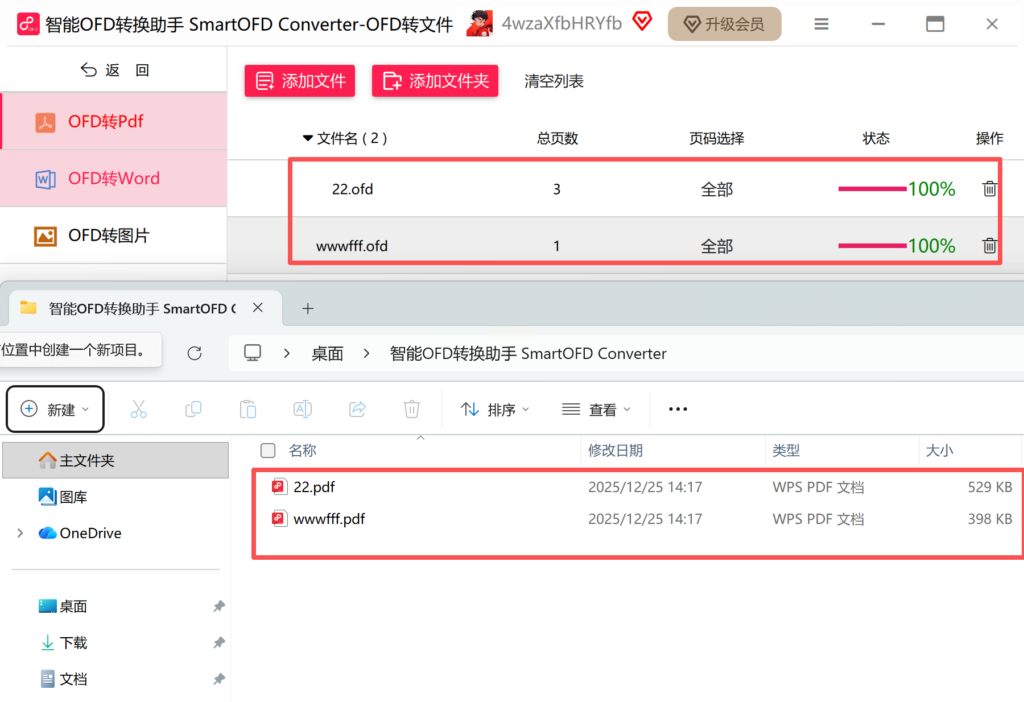
Task: Sort files by 类型 column
Action: click(x=786, y=451)
